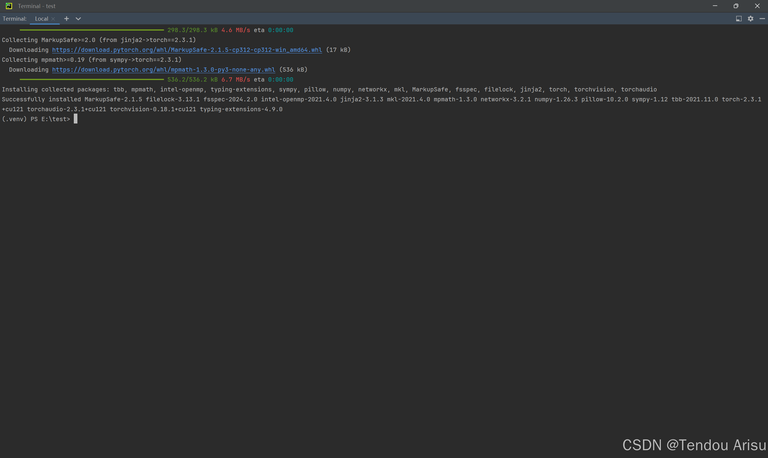Click the 298.3 kB download progress bar

[x=92, y=30]
